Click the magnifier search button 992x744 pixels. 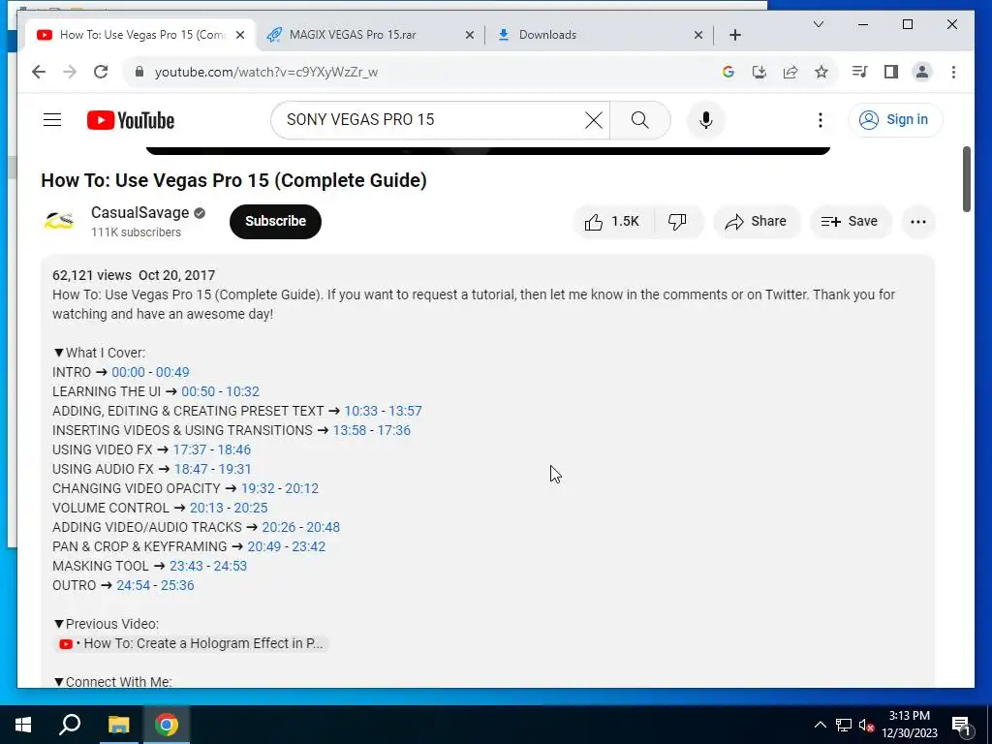point(639,119)
